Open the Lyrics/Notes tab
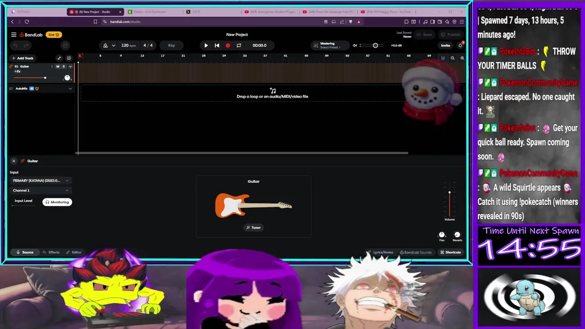Image resolution: width=585 pixels, height=329 pixels. click(381, 252)
